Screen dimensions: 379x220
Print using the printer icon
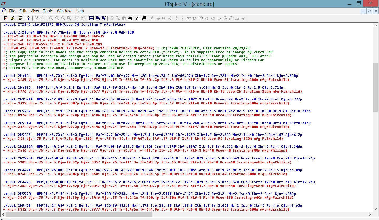click(x=144, y=18)
